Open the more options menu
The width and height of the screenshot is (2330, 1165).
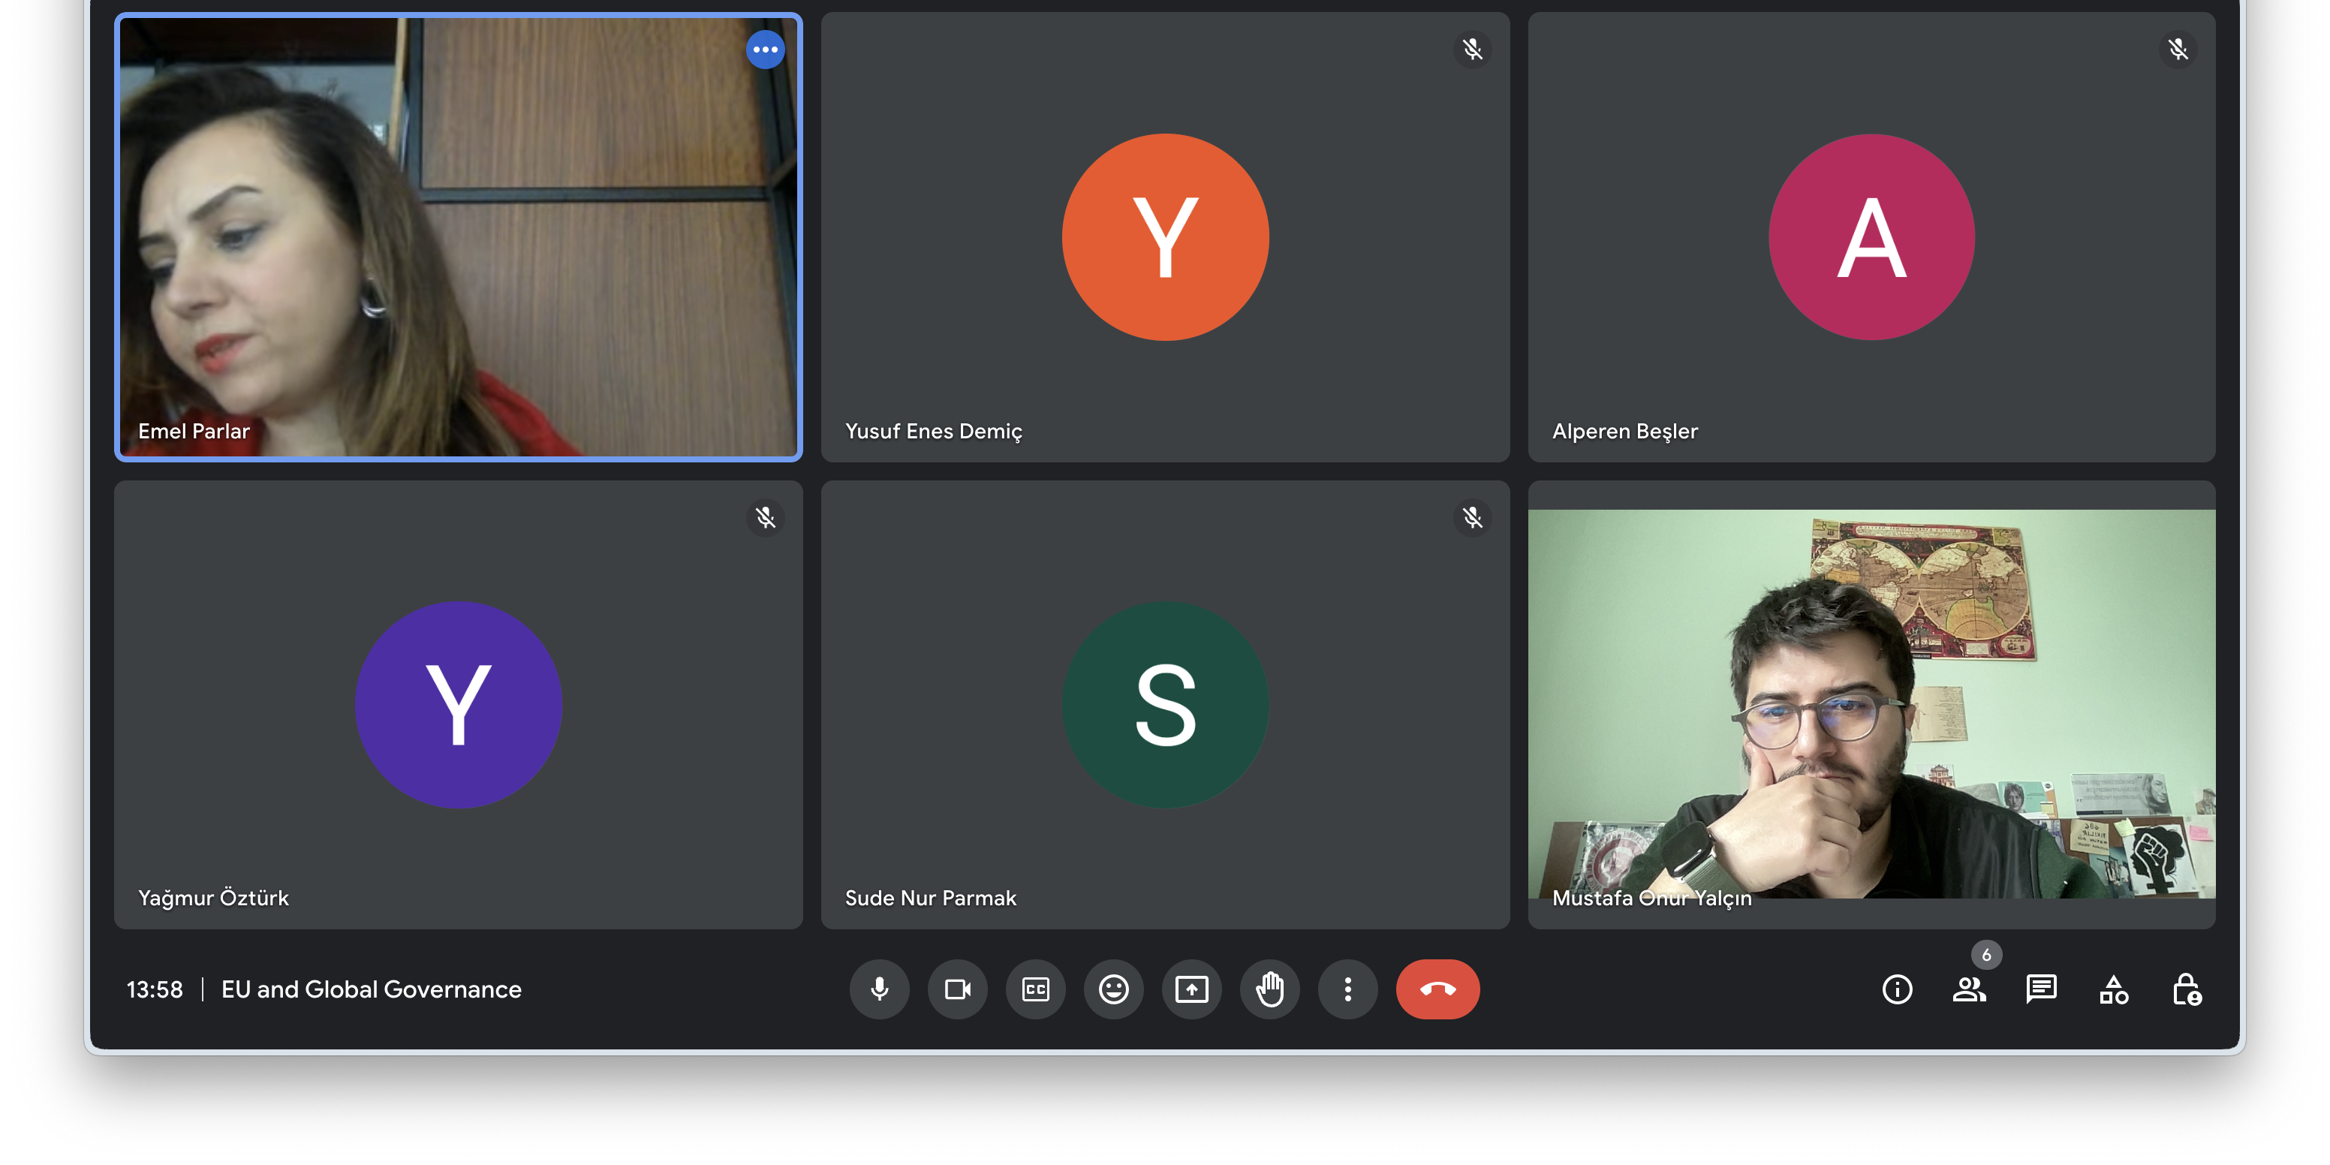pyautogui.click(x=1347, y=989)
